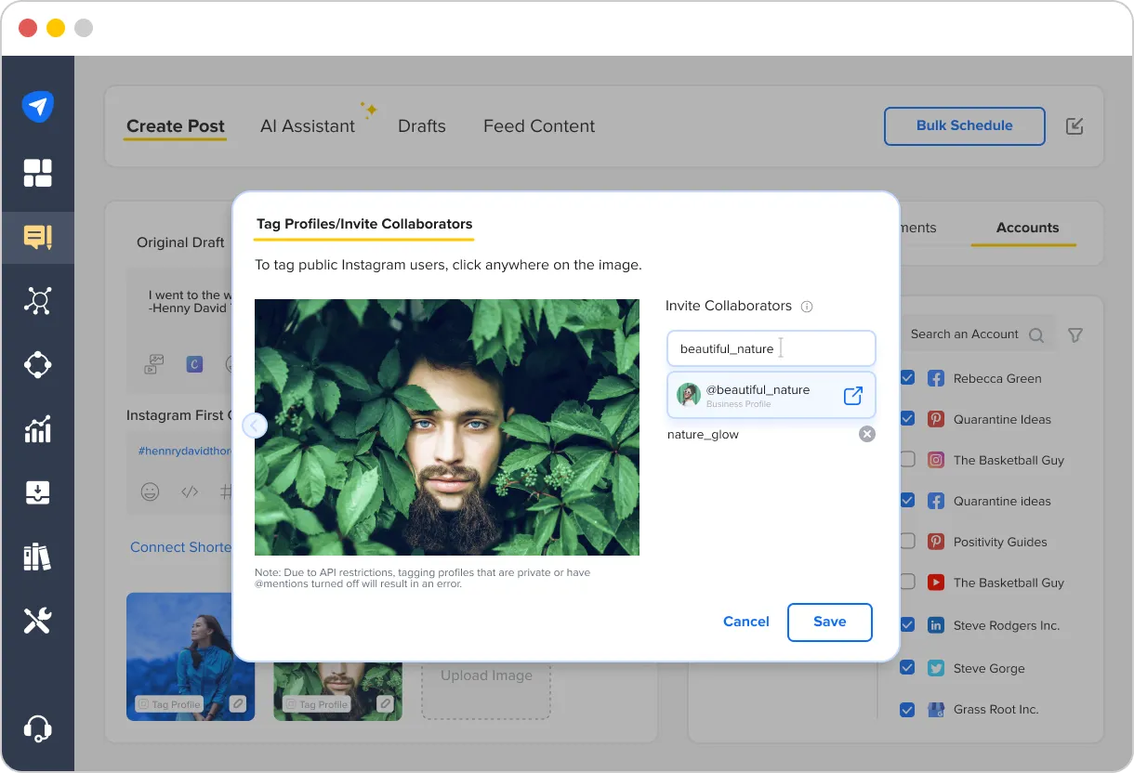This screenshot has height=773, width=1134.
Task: Click the Save button in the dialog
Action: click(829, 622)
